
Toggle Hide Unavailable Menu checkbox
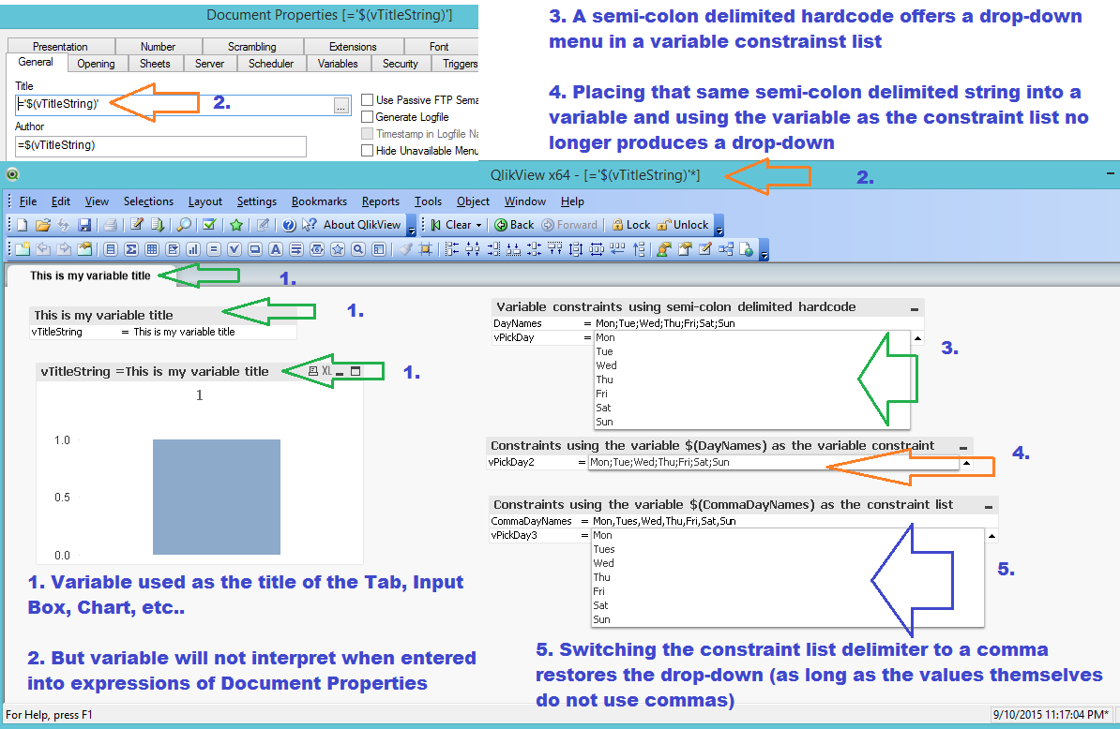(367, 151)
